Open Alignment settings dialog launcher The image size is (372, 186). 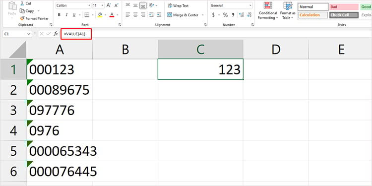point(205,25)
